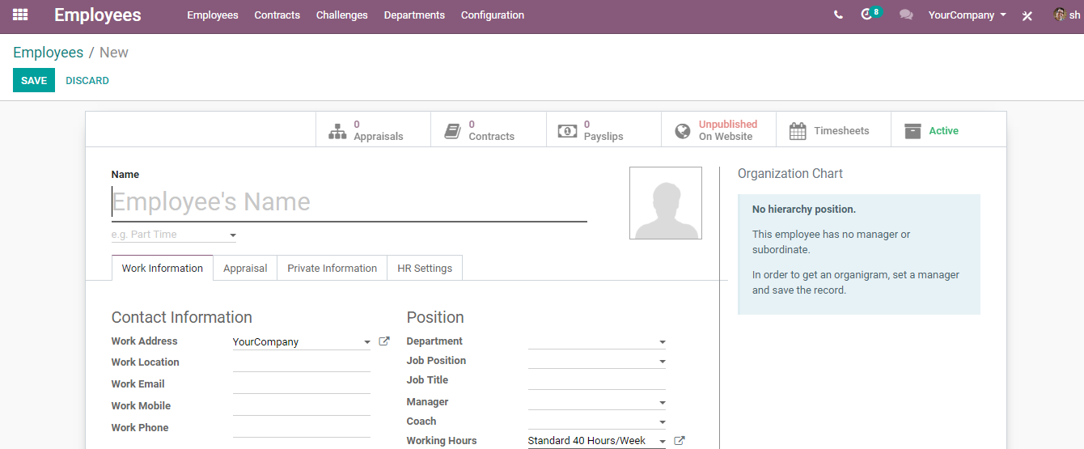The image size is (1084, 449).
Task: Open the Employees top menu
Action: tap(213, 15)
